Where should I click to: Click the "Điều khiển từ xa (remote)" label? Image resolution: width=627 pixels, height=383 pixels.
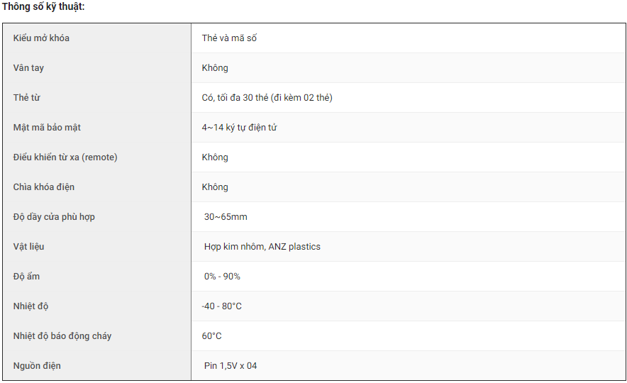tap(65, 157)
